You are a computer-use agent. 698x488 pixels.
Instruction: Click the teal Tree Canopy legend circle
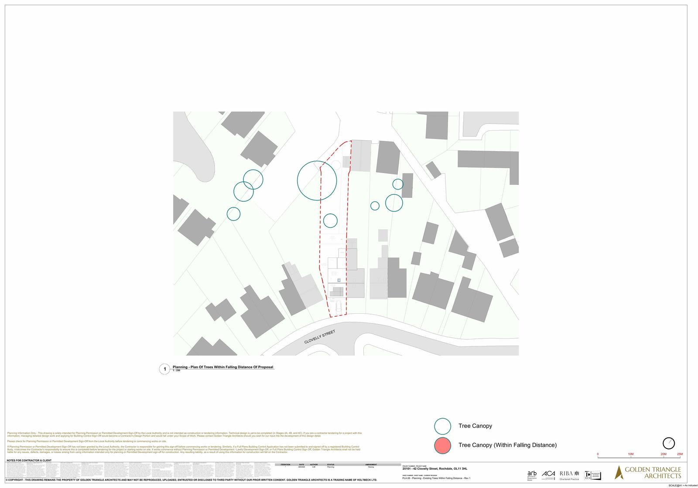click(442, 426)
